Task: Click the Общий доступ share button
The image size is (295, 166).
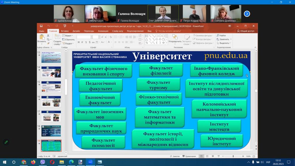Action: coord(246,31)
